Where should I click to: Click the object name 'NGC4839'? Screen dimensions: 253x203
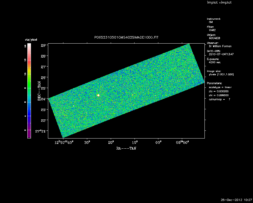pos(214,38)
